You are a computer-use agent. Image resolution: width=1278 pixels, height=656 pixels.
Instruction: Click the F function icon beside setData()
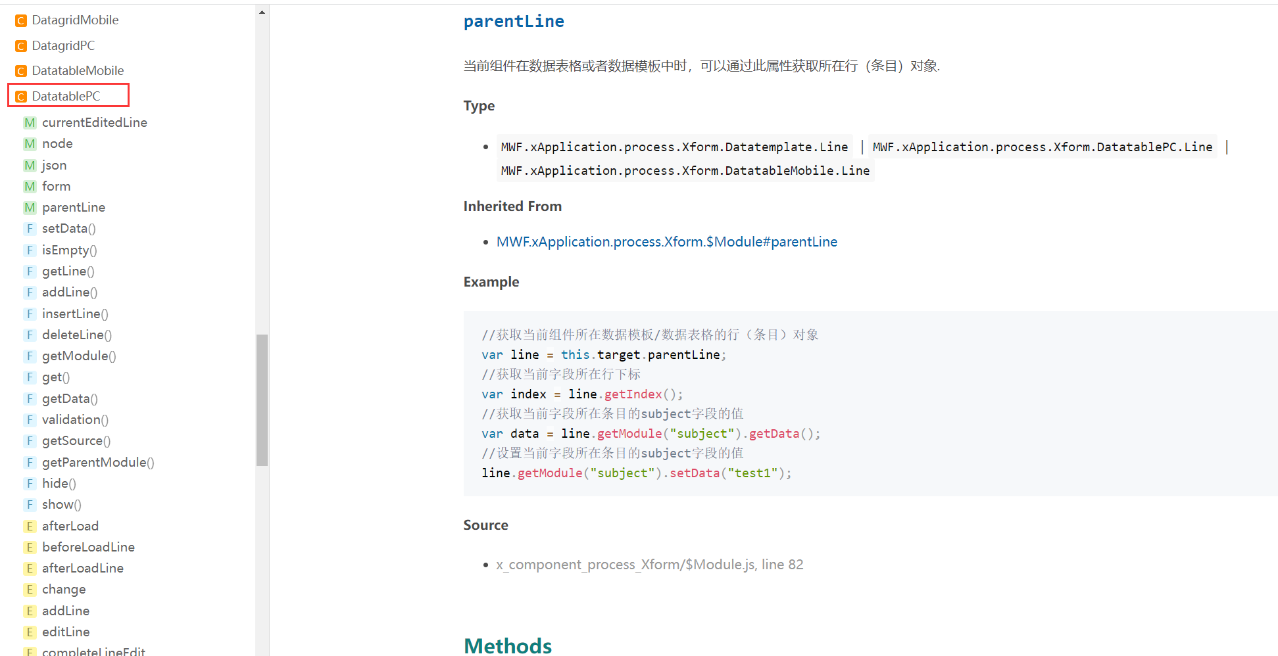pos(30,229)
